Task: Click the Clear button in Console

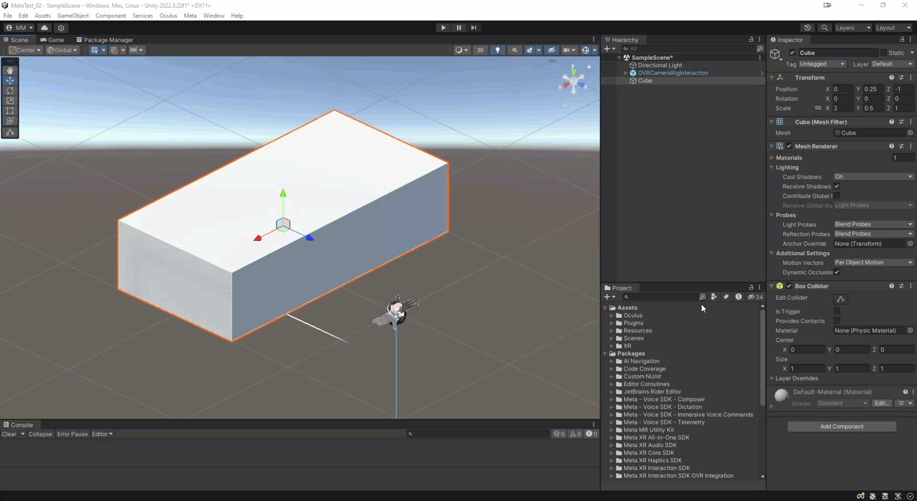Action: [9, 434]
